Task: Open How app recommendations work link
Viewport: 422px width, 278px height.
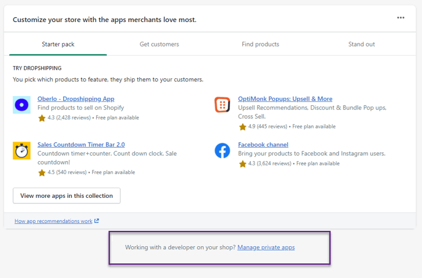Action: click(53, 221)
